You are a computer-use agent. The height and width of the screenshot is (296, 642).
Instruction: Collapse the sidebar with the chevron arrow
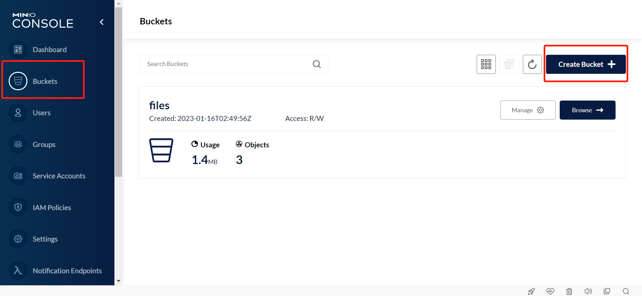pyautogui.click(x=102, y=22)
